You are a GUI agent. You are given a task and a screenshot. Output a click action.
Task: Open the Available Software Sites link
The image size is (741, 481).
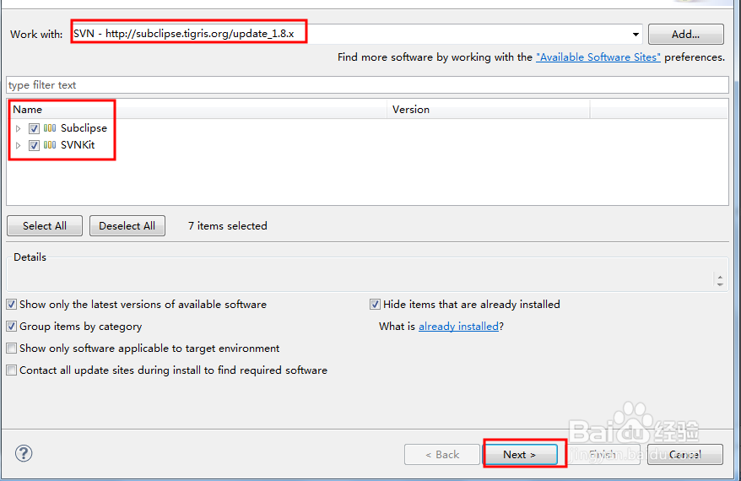[x=598, y=57]
